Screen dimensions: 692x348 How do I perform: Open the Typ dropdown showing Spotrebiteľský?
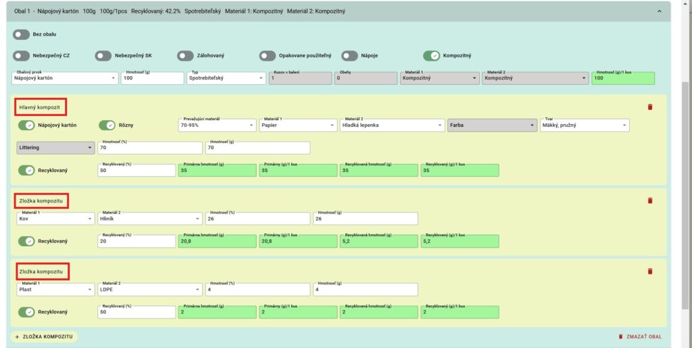pyautogui.click(x=226, y=78)
